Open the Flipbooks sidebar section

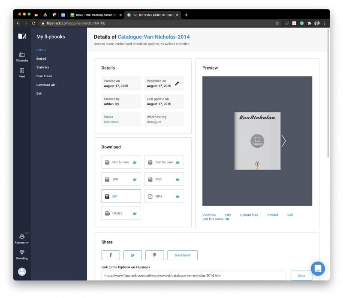coord(22,57)
